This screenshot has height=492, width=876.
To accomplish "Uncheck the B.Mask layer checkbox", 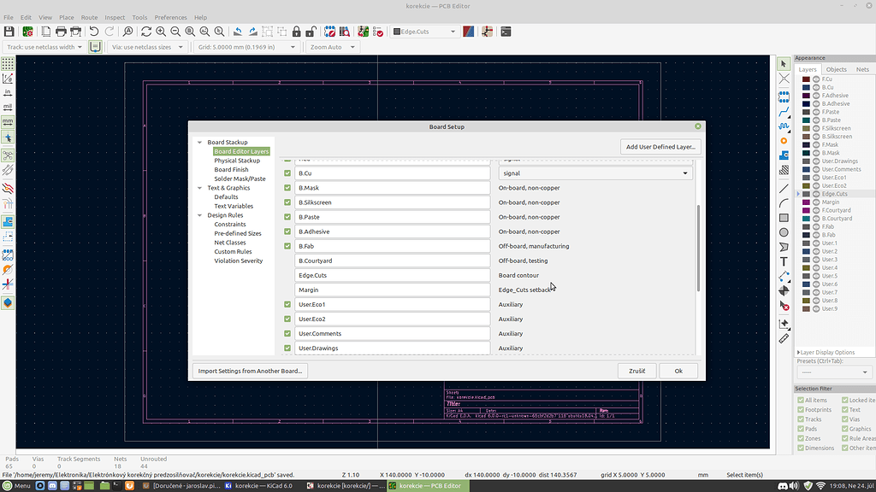I will click(287, 188).
